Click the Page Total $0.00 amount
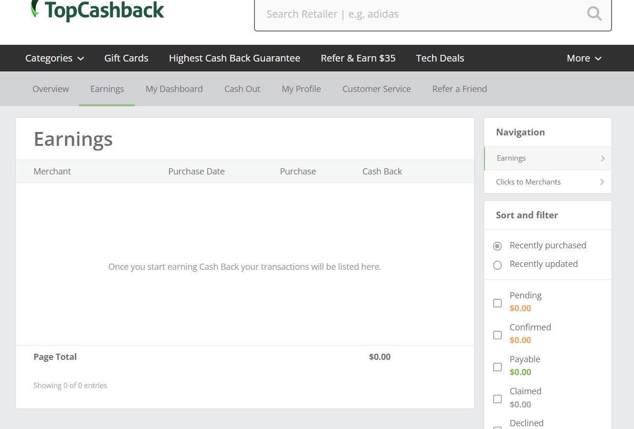The height and width of the screenshot is (429, 634). tap(380, 357)
